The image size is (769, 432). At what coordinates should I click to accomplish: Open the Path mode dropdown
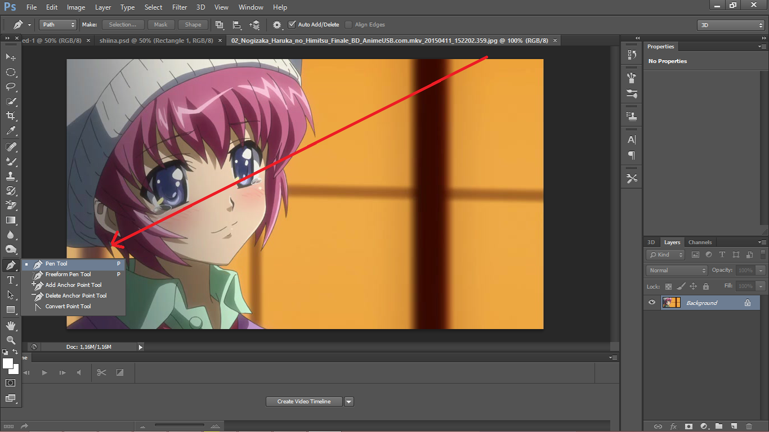[x=58, y=25]
